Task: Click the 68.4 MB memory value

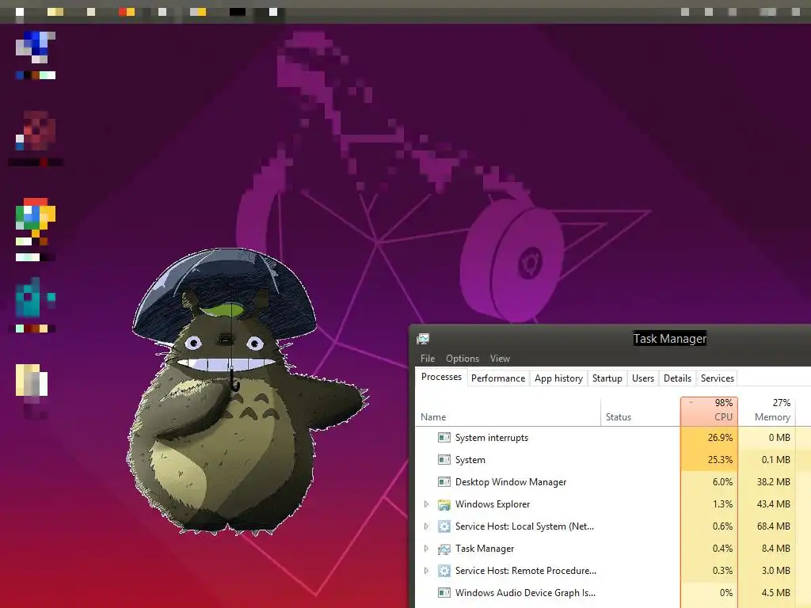Action: (x=773, y=526)
